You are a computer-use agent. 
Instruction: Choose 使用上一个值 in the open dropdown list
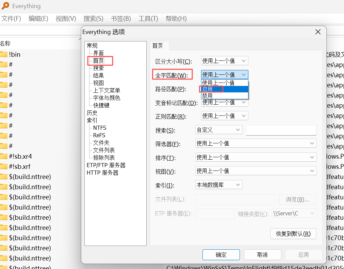(225, 83)
